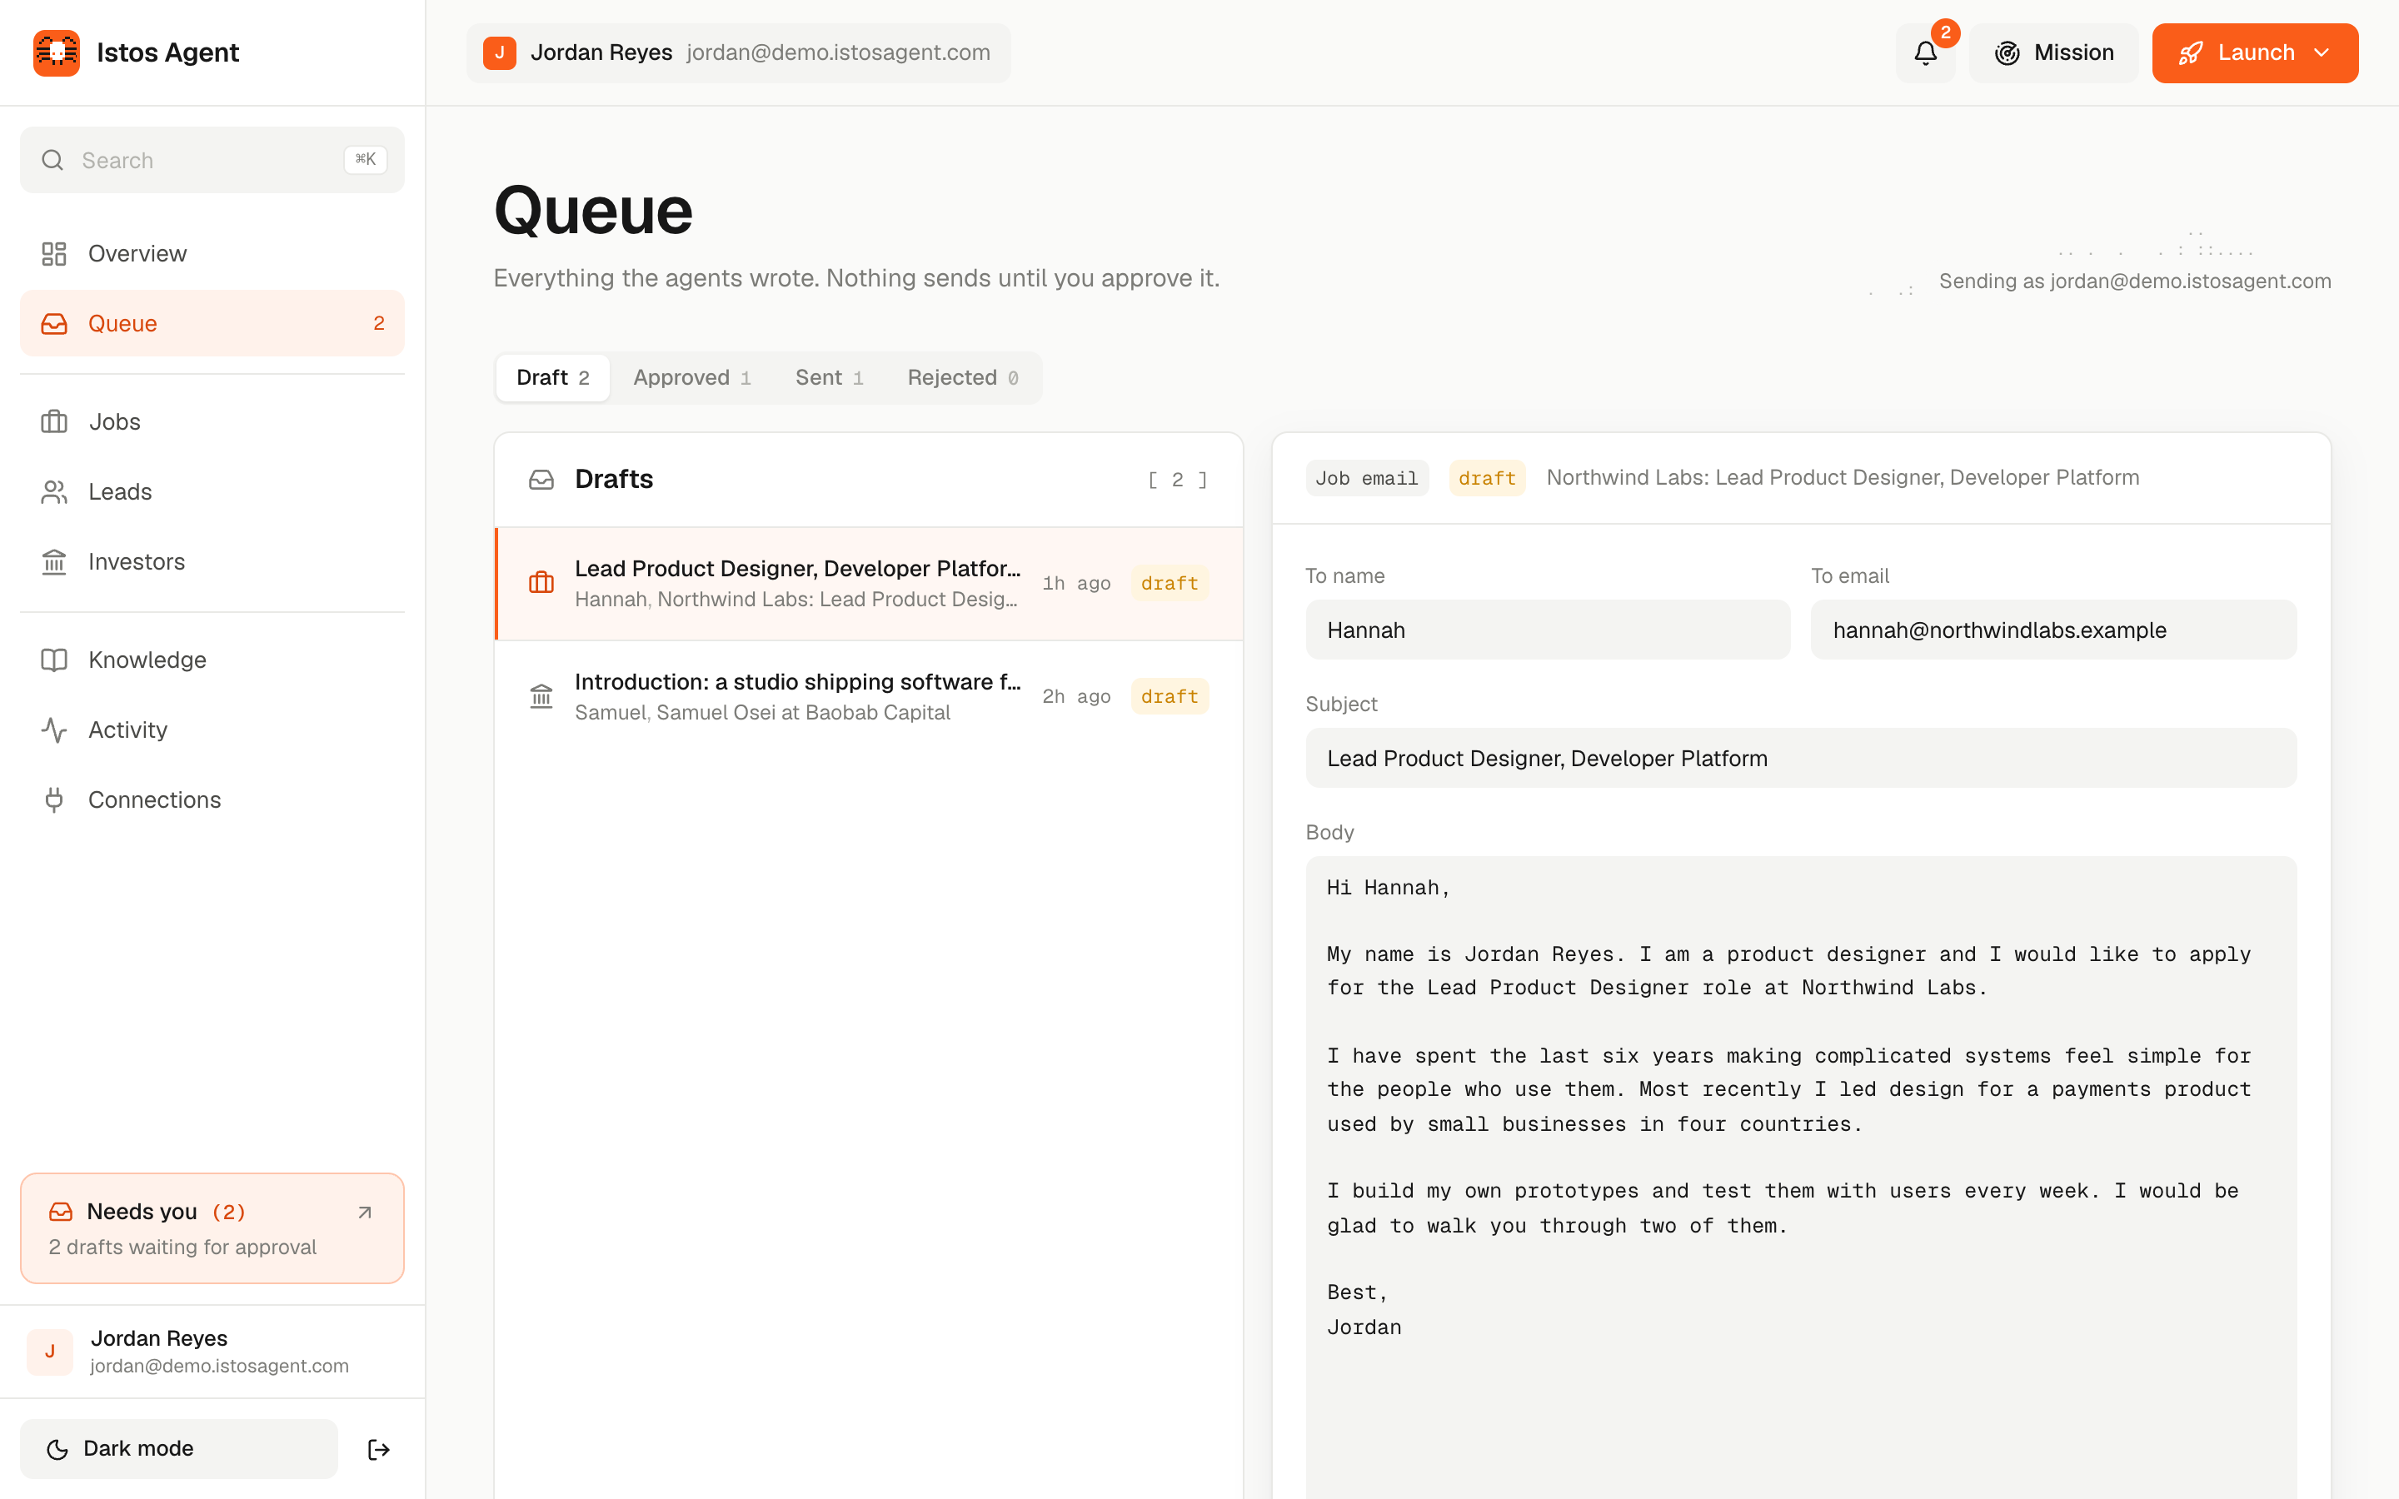This screenshot has height=1499, width=2399.
Task: Open Needs you drafts card
Action: pyautogui.click(x=212, y=1228)
